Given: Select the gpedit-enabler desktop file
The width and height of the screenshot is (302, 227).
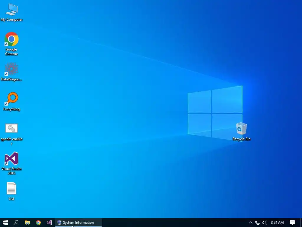Looking at the screenshot, I should coord(12,134).
